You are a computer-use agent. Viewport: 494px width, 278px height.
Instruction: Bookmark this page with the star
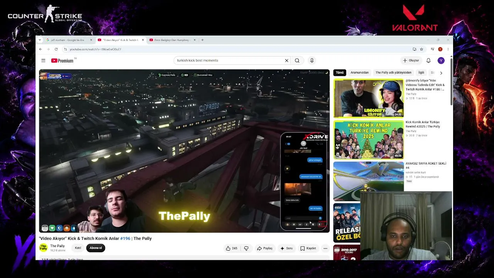click(421, 49)
